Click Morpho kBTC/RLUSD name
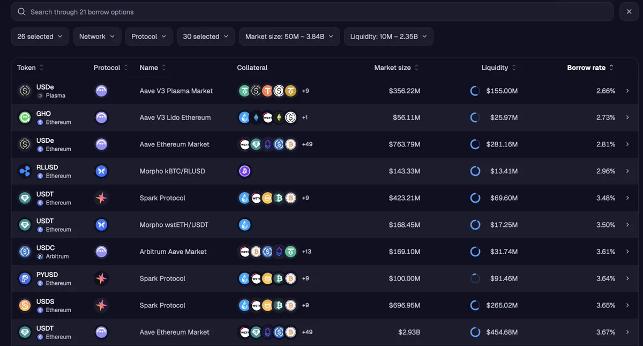 coord(173,171)
